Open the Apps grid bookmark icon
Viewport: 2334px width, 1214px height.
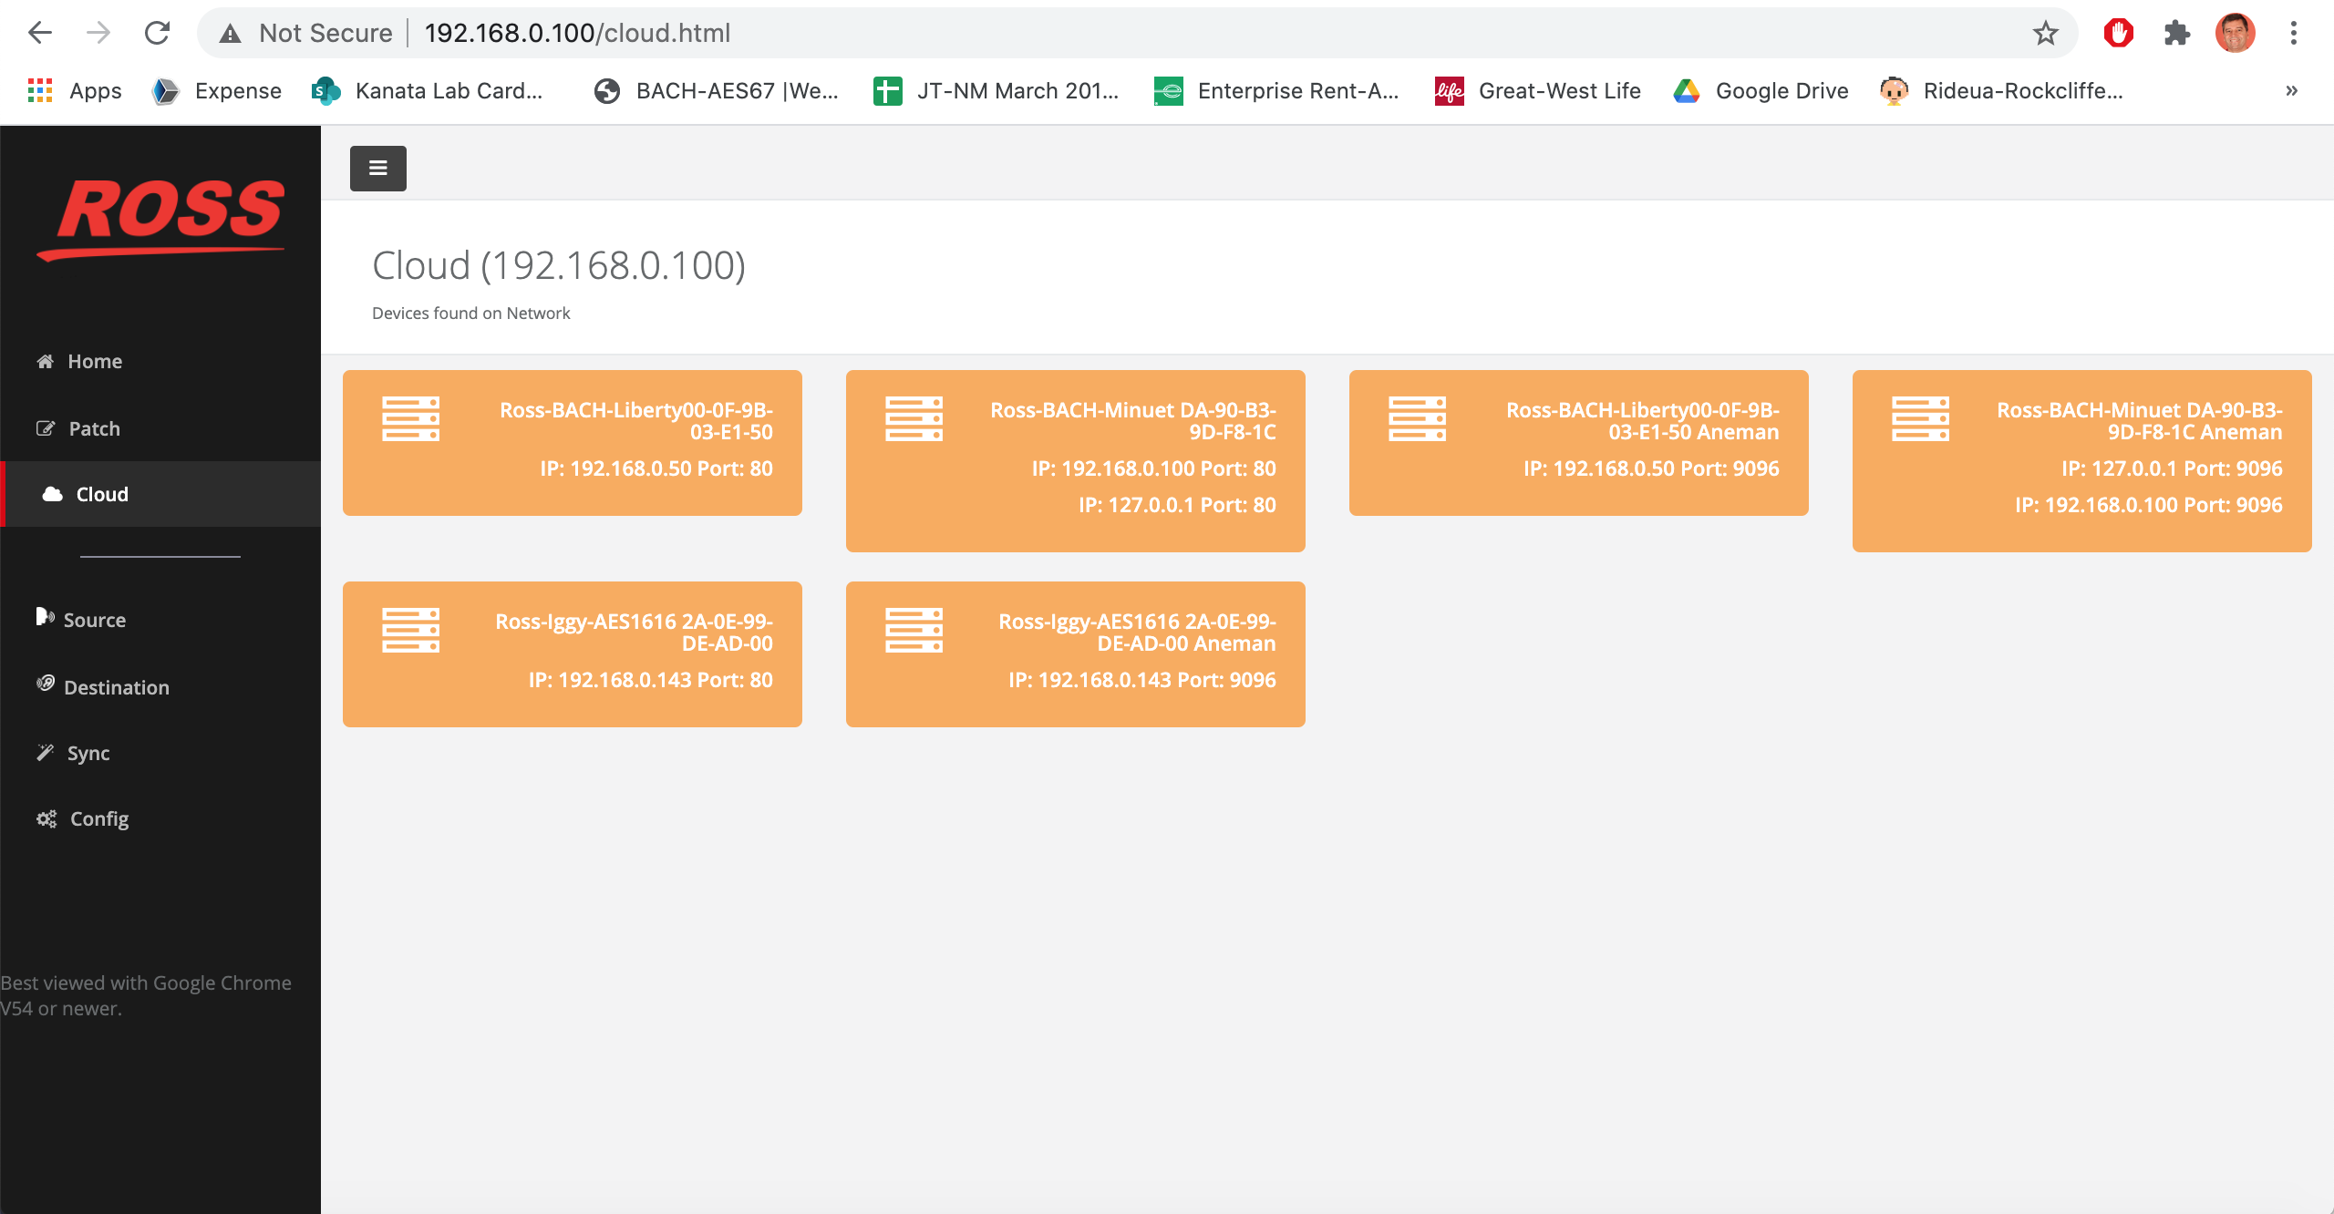click(x=40, y=90)
